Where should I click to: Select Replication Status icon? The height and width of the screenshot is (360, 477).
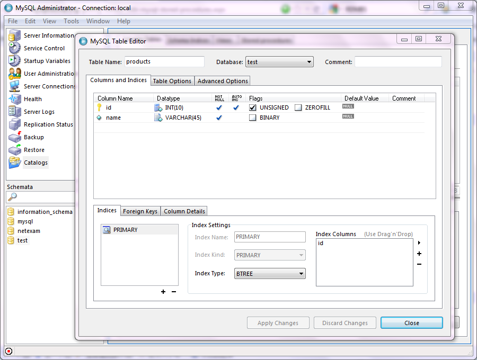pyautogui.click(x=14, y=124)
